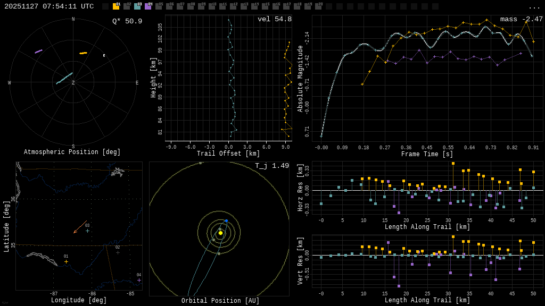The image size is (545, 306).
Task: Click the station 02 marker on map
Action: pyautogui.click(x=118, y=252)
